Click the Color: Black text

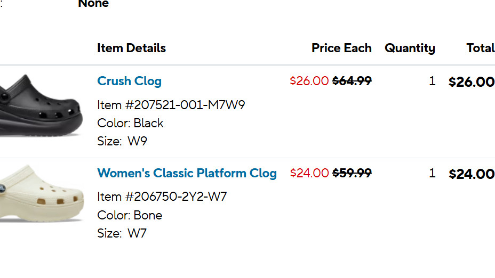pos(130,123)
